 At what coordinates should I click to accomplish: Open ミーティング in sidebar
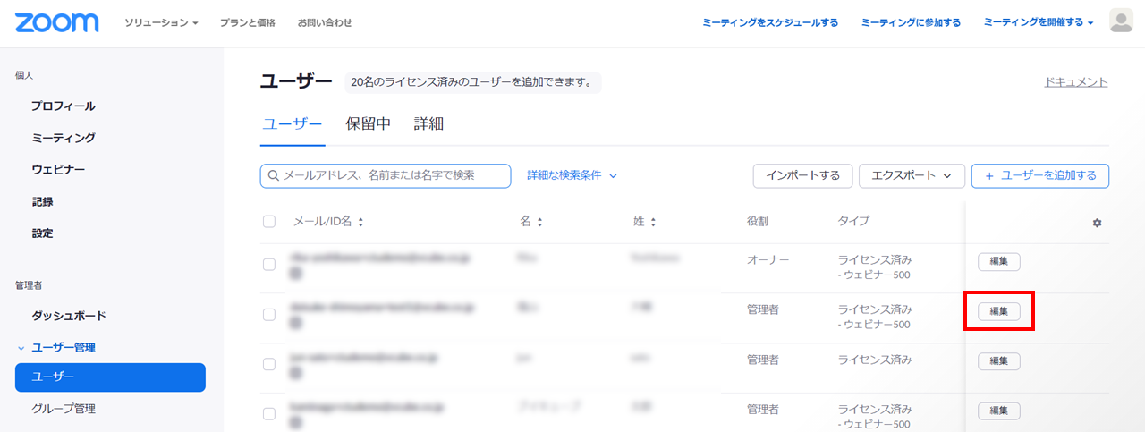point(64,138)
